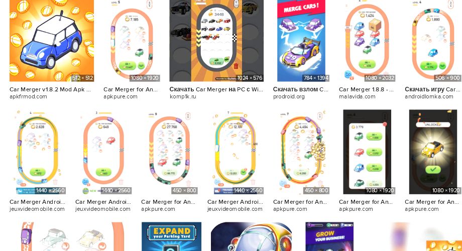Open the shiny car headlight icon image

pyautogui.click(x=251, y=236)
